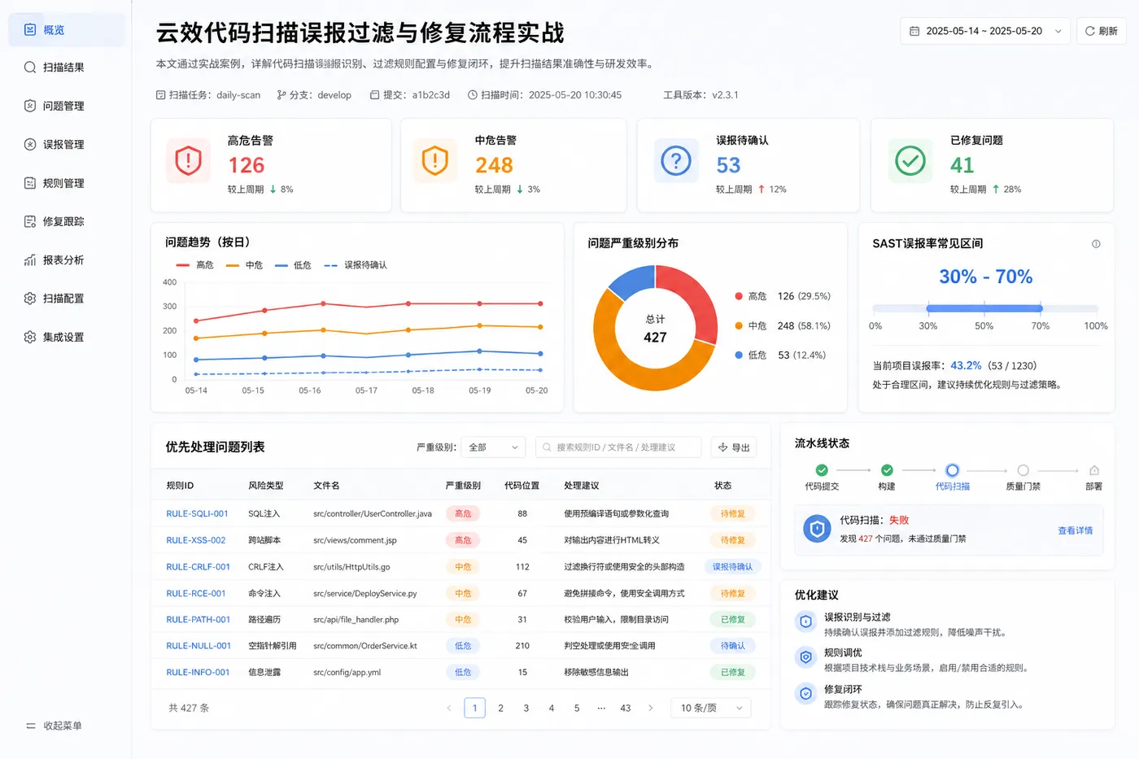Go to the next page with right arrow

(651, 708)
